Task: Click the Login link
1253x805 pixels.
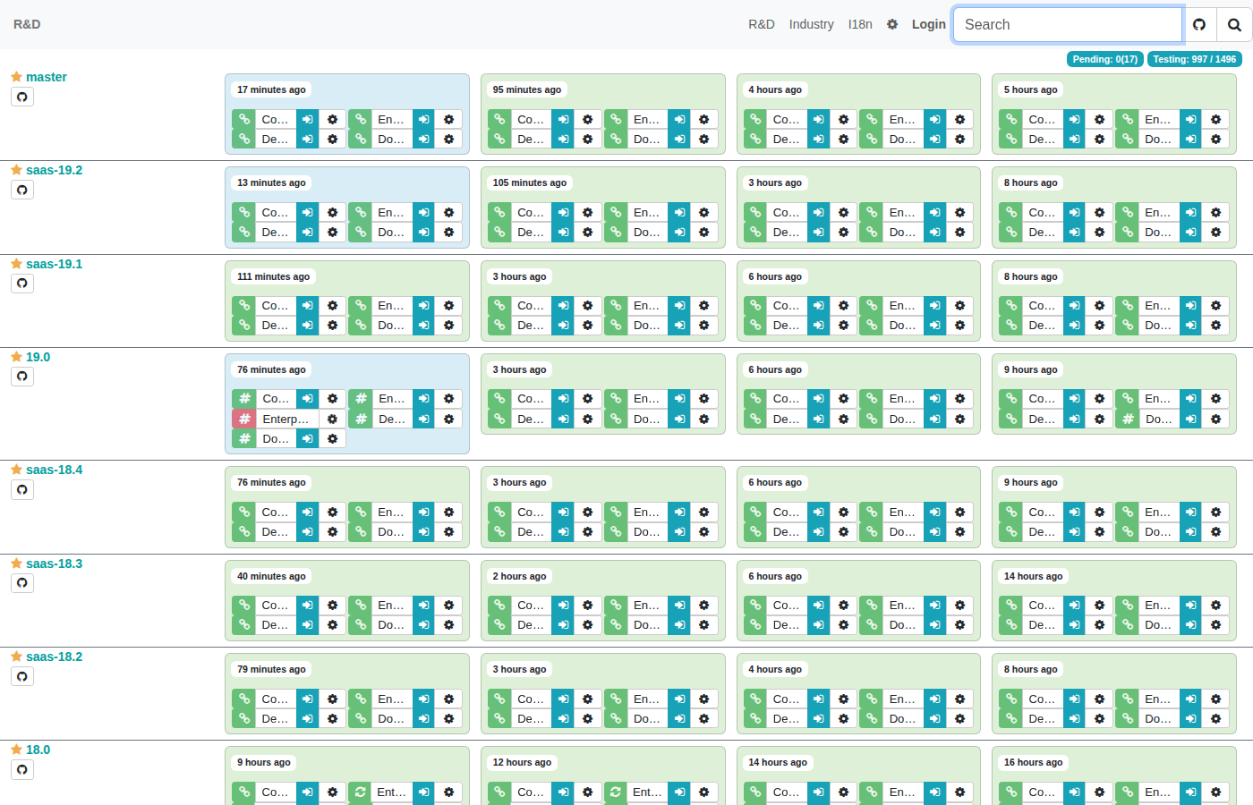Action: tap(928, 24)
